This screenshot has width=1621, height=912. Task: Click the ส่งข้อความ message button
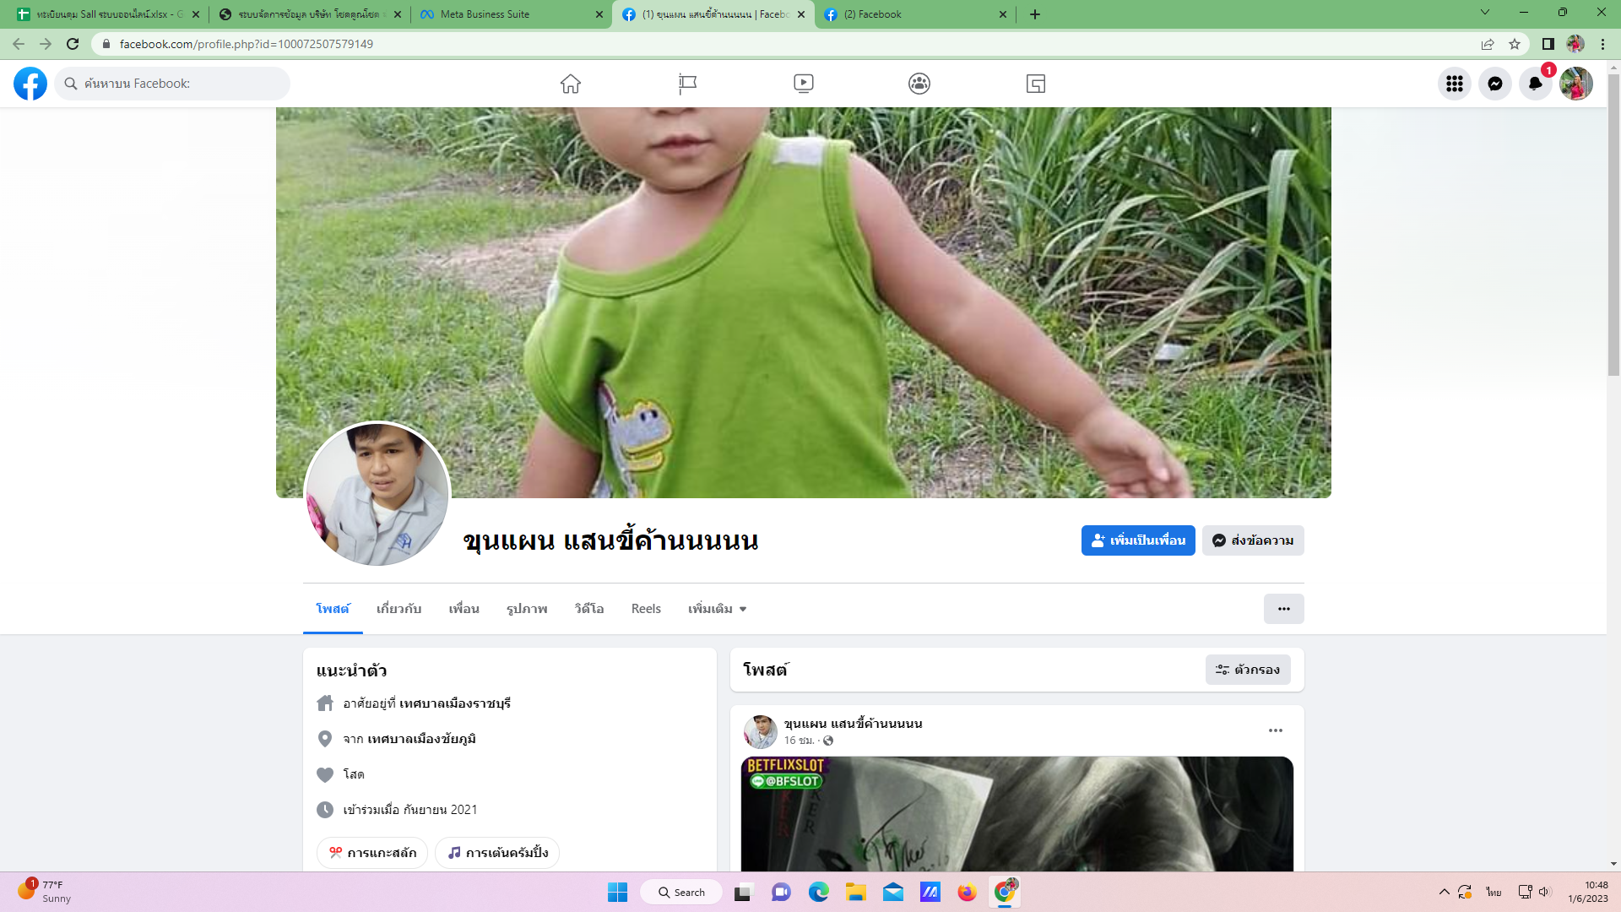pyautogui.click(x=1253, y=540)
